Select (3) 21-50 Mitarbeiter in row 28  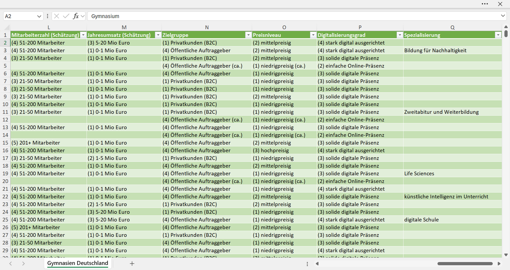click(49, 243)
